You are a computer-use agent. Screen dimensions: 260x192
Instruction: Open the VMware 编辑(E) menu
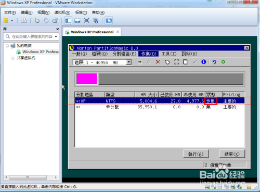(27, 12)
